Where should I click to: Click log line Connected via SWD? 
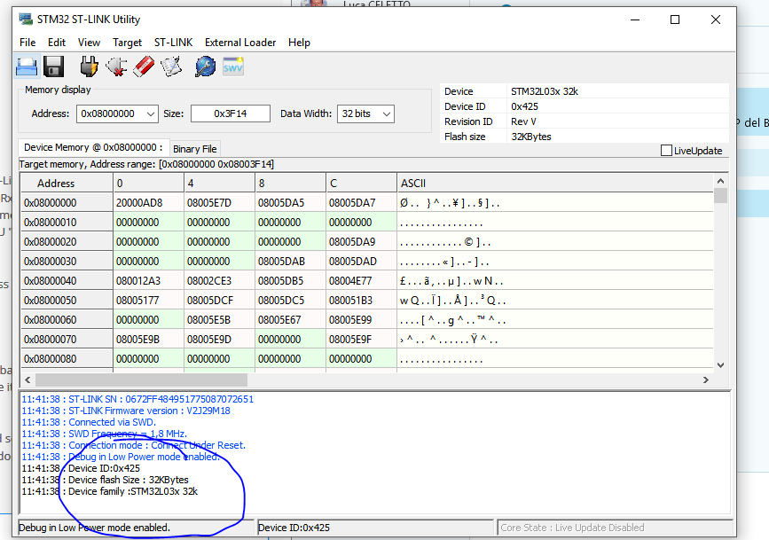[x=89, y=422]
